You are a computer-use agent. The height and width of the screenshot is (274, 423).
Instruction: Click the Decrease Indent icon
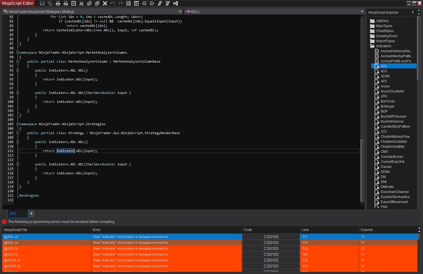point(144,3)
